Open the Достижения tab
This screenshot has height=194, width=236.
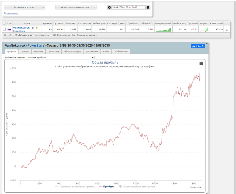click(x=92, y=51)
